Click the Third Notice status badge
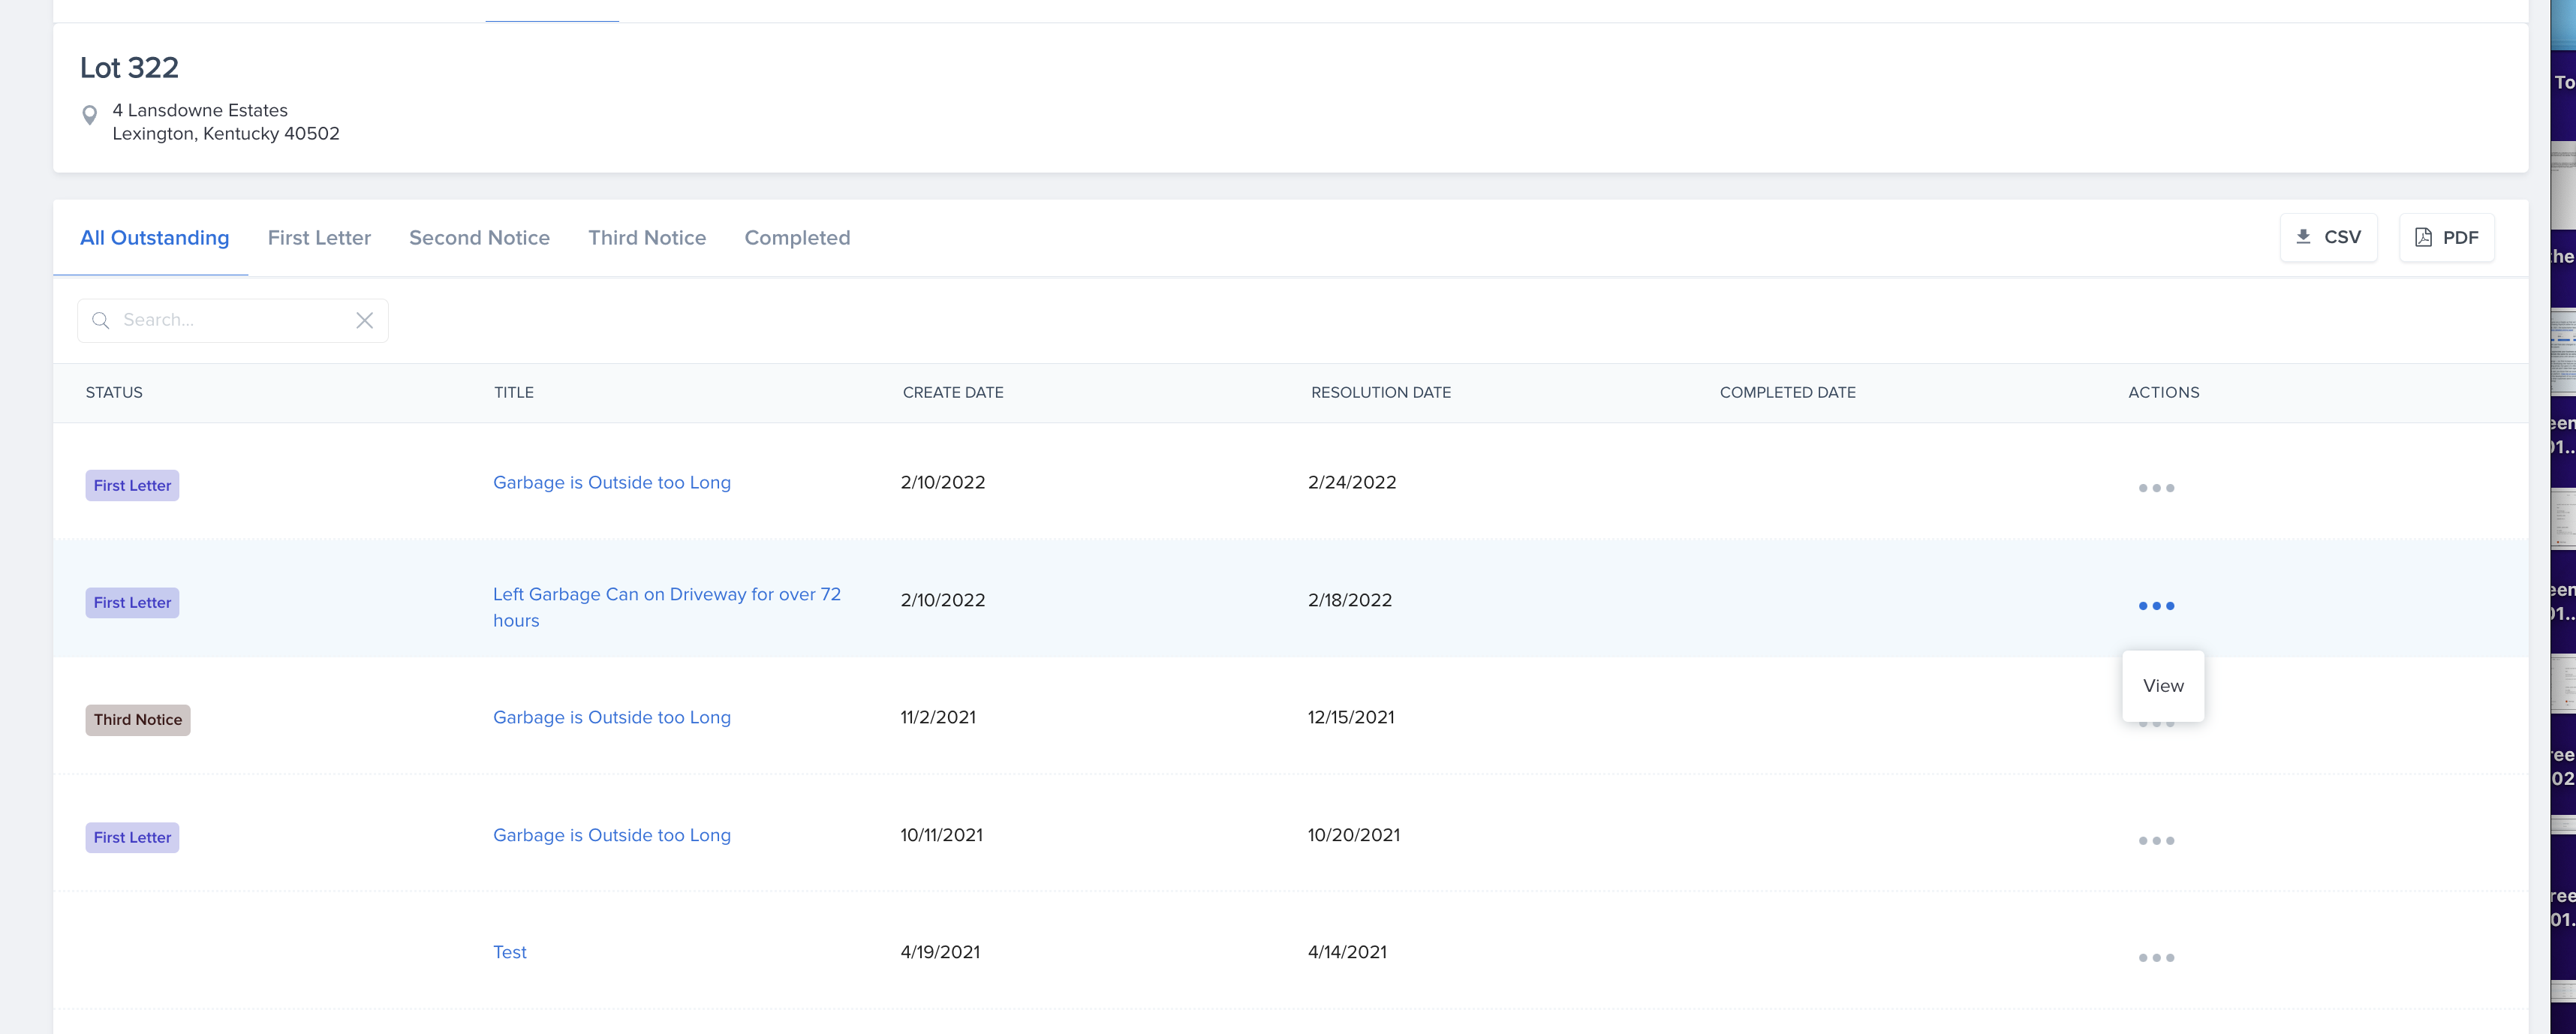 pos(137,720)
